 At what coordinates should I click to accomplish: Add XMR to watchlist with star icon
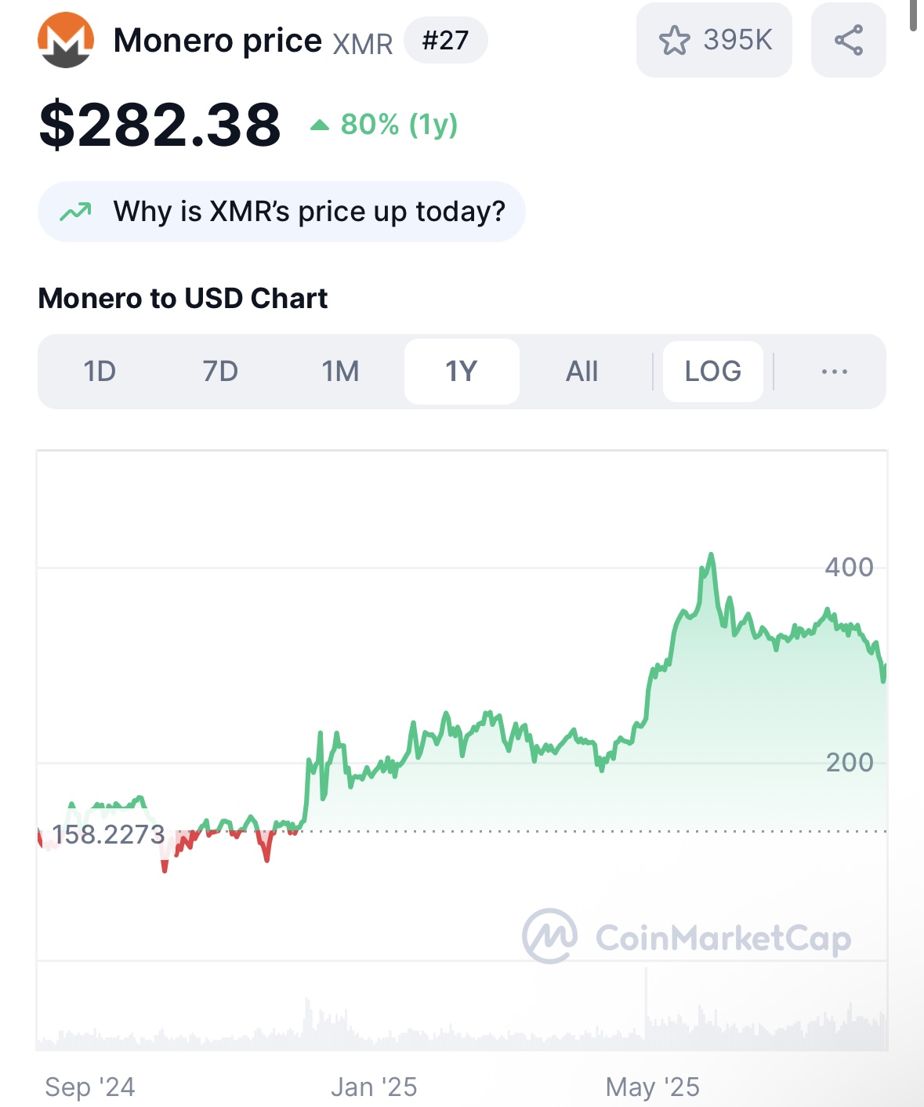click(x=674, y=40)
